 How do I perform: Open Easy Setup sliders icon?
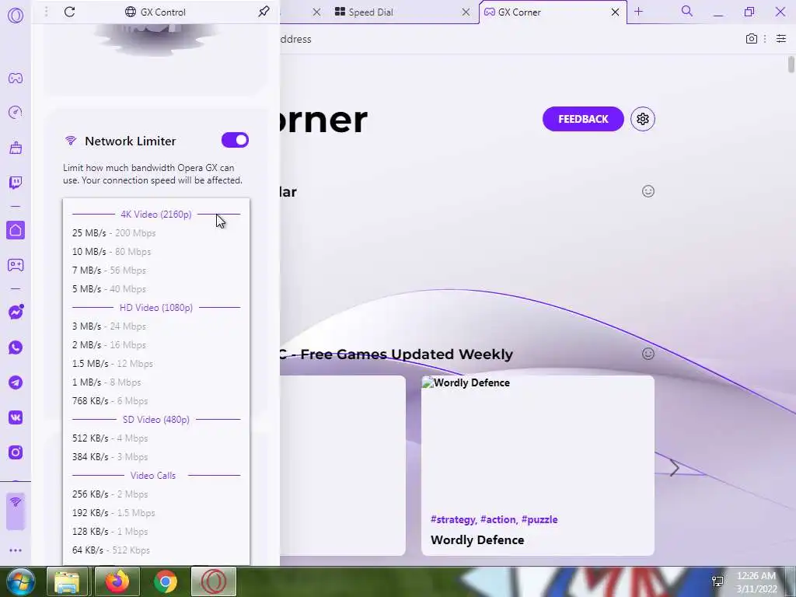(x=780, y=39)
